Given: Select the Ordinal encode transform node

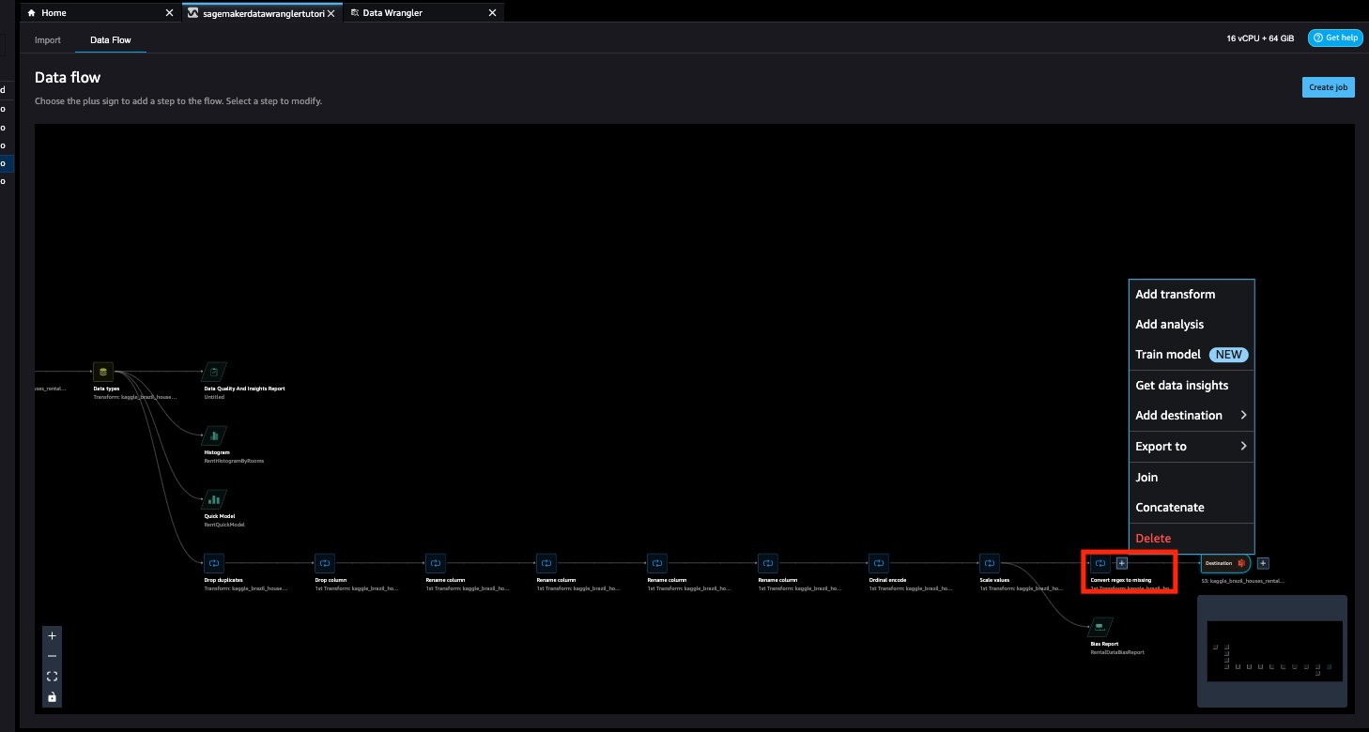Looking at the screenshot, I should pyautogui.click(x=879, y=563).
